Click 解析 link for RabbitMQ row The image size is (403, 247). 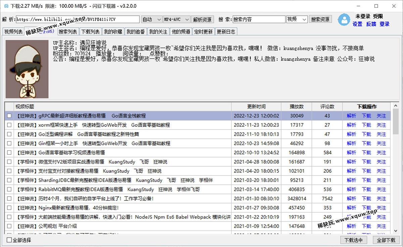(x=352, y=190)
